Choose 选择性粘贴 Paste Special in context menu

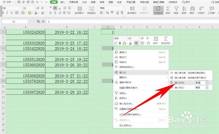141,67
